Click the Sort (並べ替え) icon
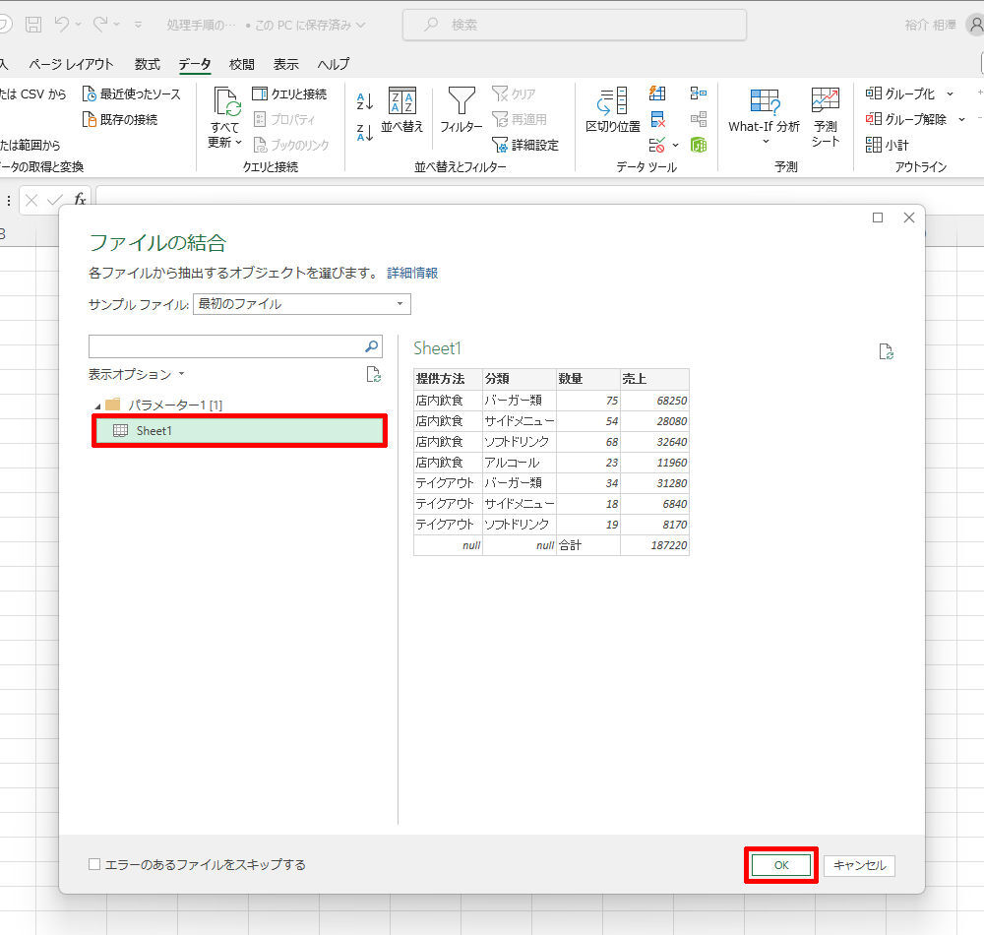Viewport: 984px width, 935px height. [x=401, y=103]
